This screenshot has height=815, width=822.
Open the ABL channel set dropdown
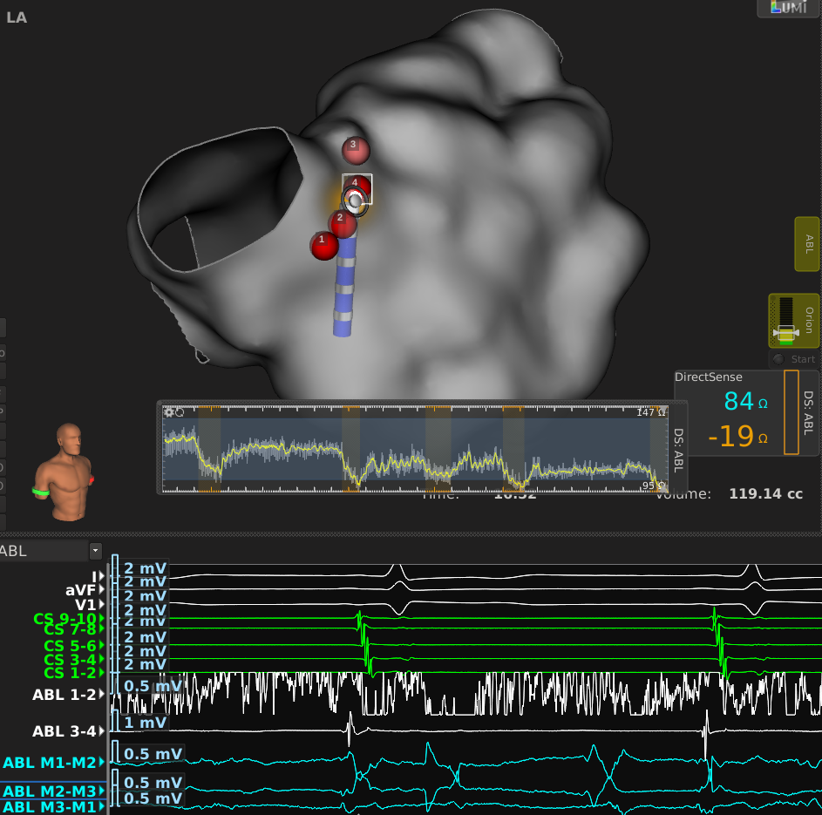[x=95, y=551]
